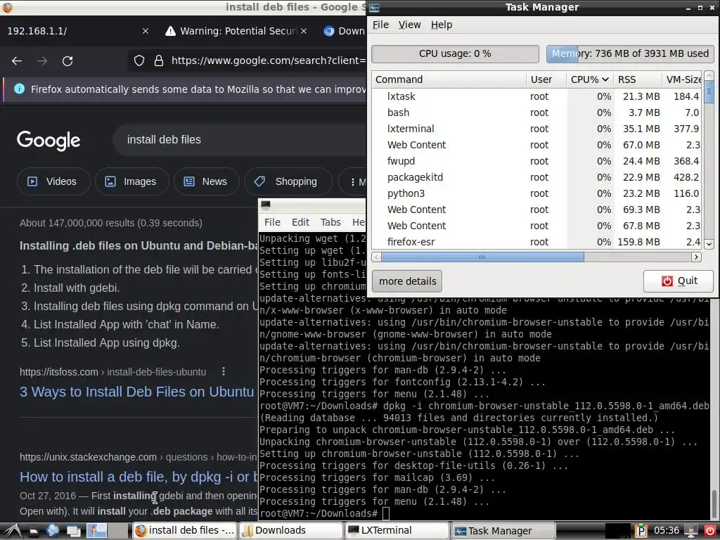Click the scroll-right arrow of the process list

pos(697,257)
